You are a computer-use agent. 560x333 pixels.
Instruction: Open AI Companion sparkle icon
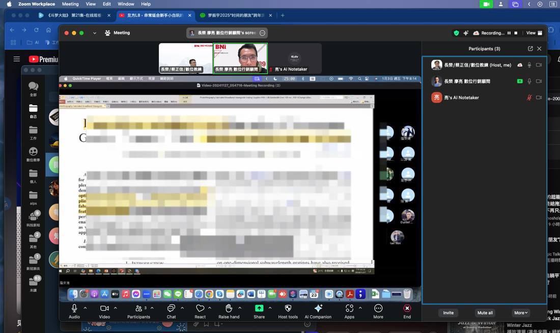pyautogui.click(x=318, y=308)
